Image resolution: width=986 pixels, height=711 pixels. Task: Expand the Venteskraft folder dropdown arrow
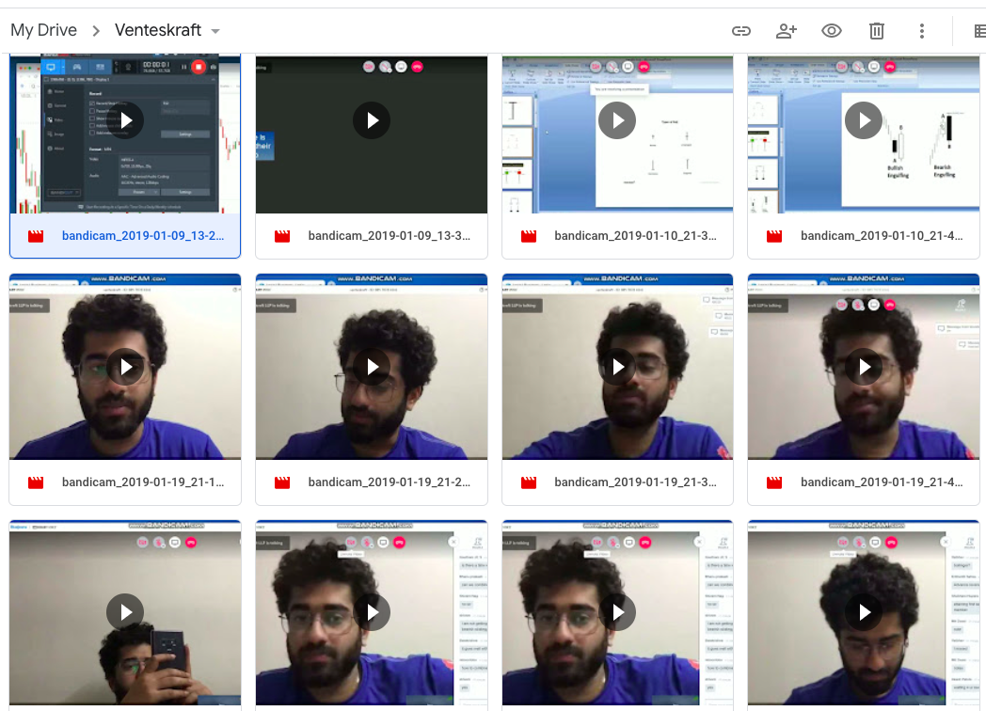click(215, 31)
